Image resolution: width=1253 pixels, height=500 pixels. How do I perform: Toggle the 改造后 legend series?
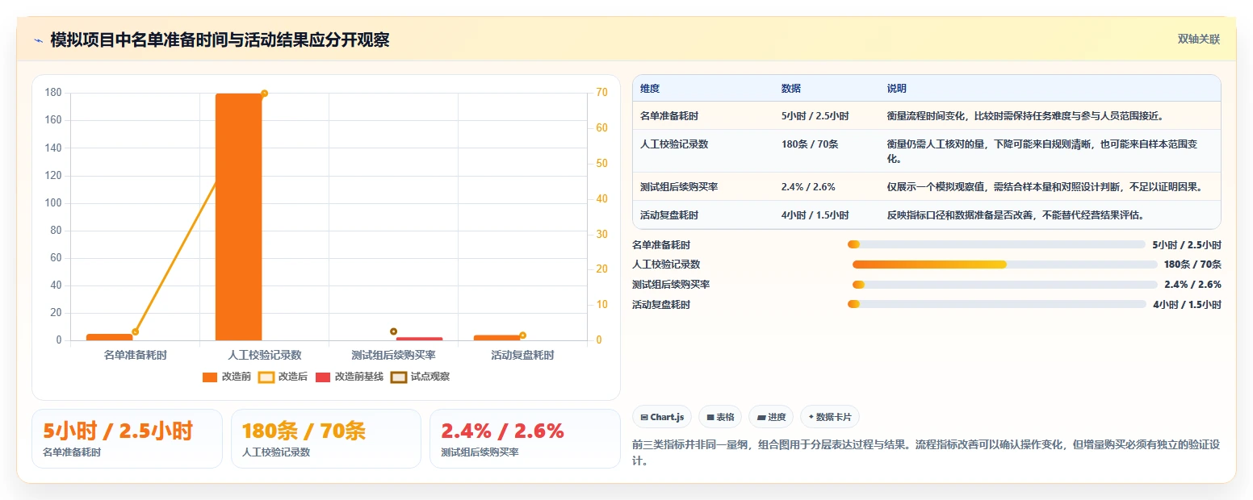coord(283,377)
